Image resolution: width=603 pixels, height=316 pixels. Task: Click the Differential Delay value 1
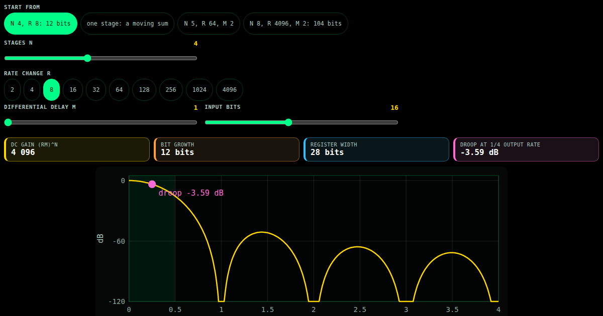tap(195, 108)
